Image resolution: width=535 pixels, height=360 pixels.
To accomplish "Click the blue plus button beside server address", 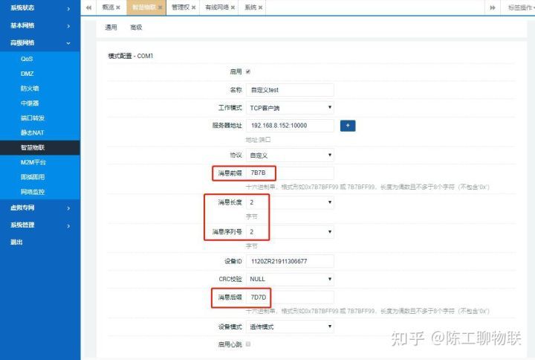I will pos(348,126).
